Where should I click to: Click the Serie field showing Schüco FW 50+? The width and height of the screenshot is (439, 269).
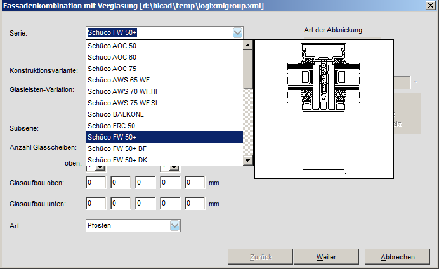[x=164, y=33]
